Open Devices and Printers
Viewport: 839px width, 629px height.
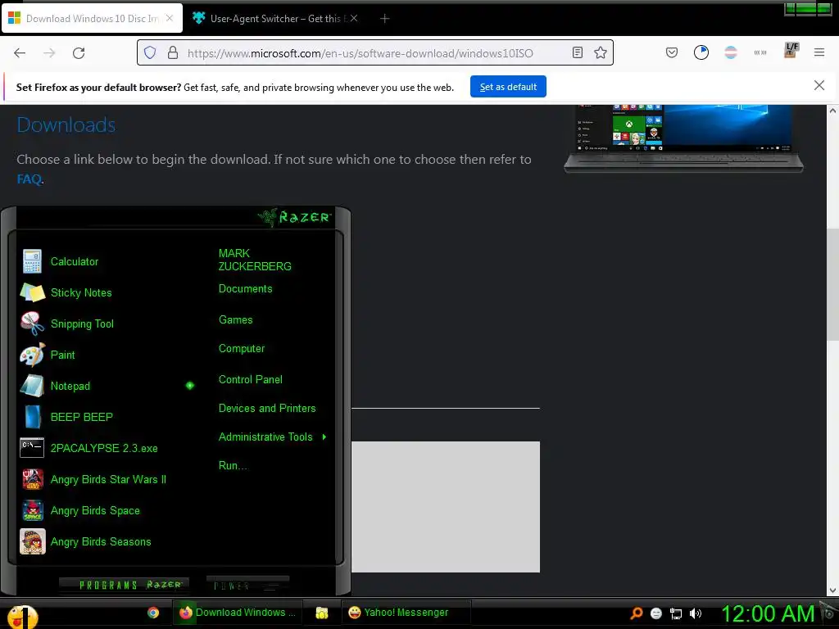(267, 408)
